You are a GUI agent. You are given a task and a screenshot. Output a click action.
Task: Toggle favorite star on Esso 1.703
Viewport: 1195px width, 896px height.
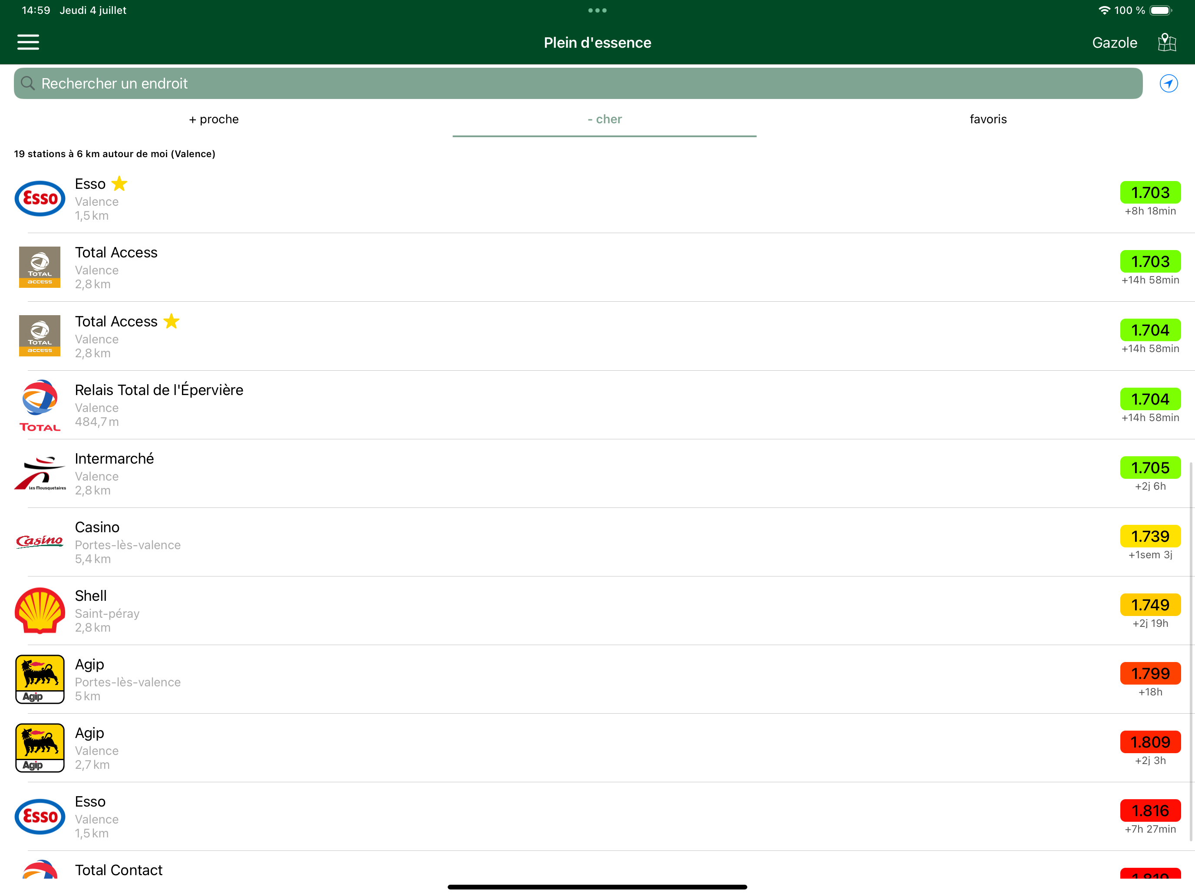(x=119, y=184)
